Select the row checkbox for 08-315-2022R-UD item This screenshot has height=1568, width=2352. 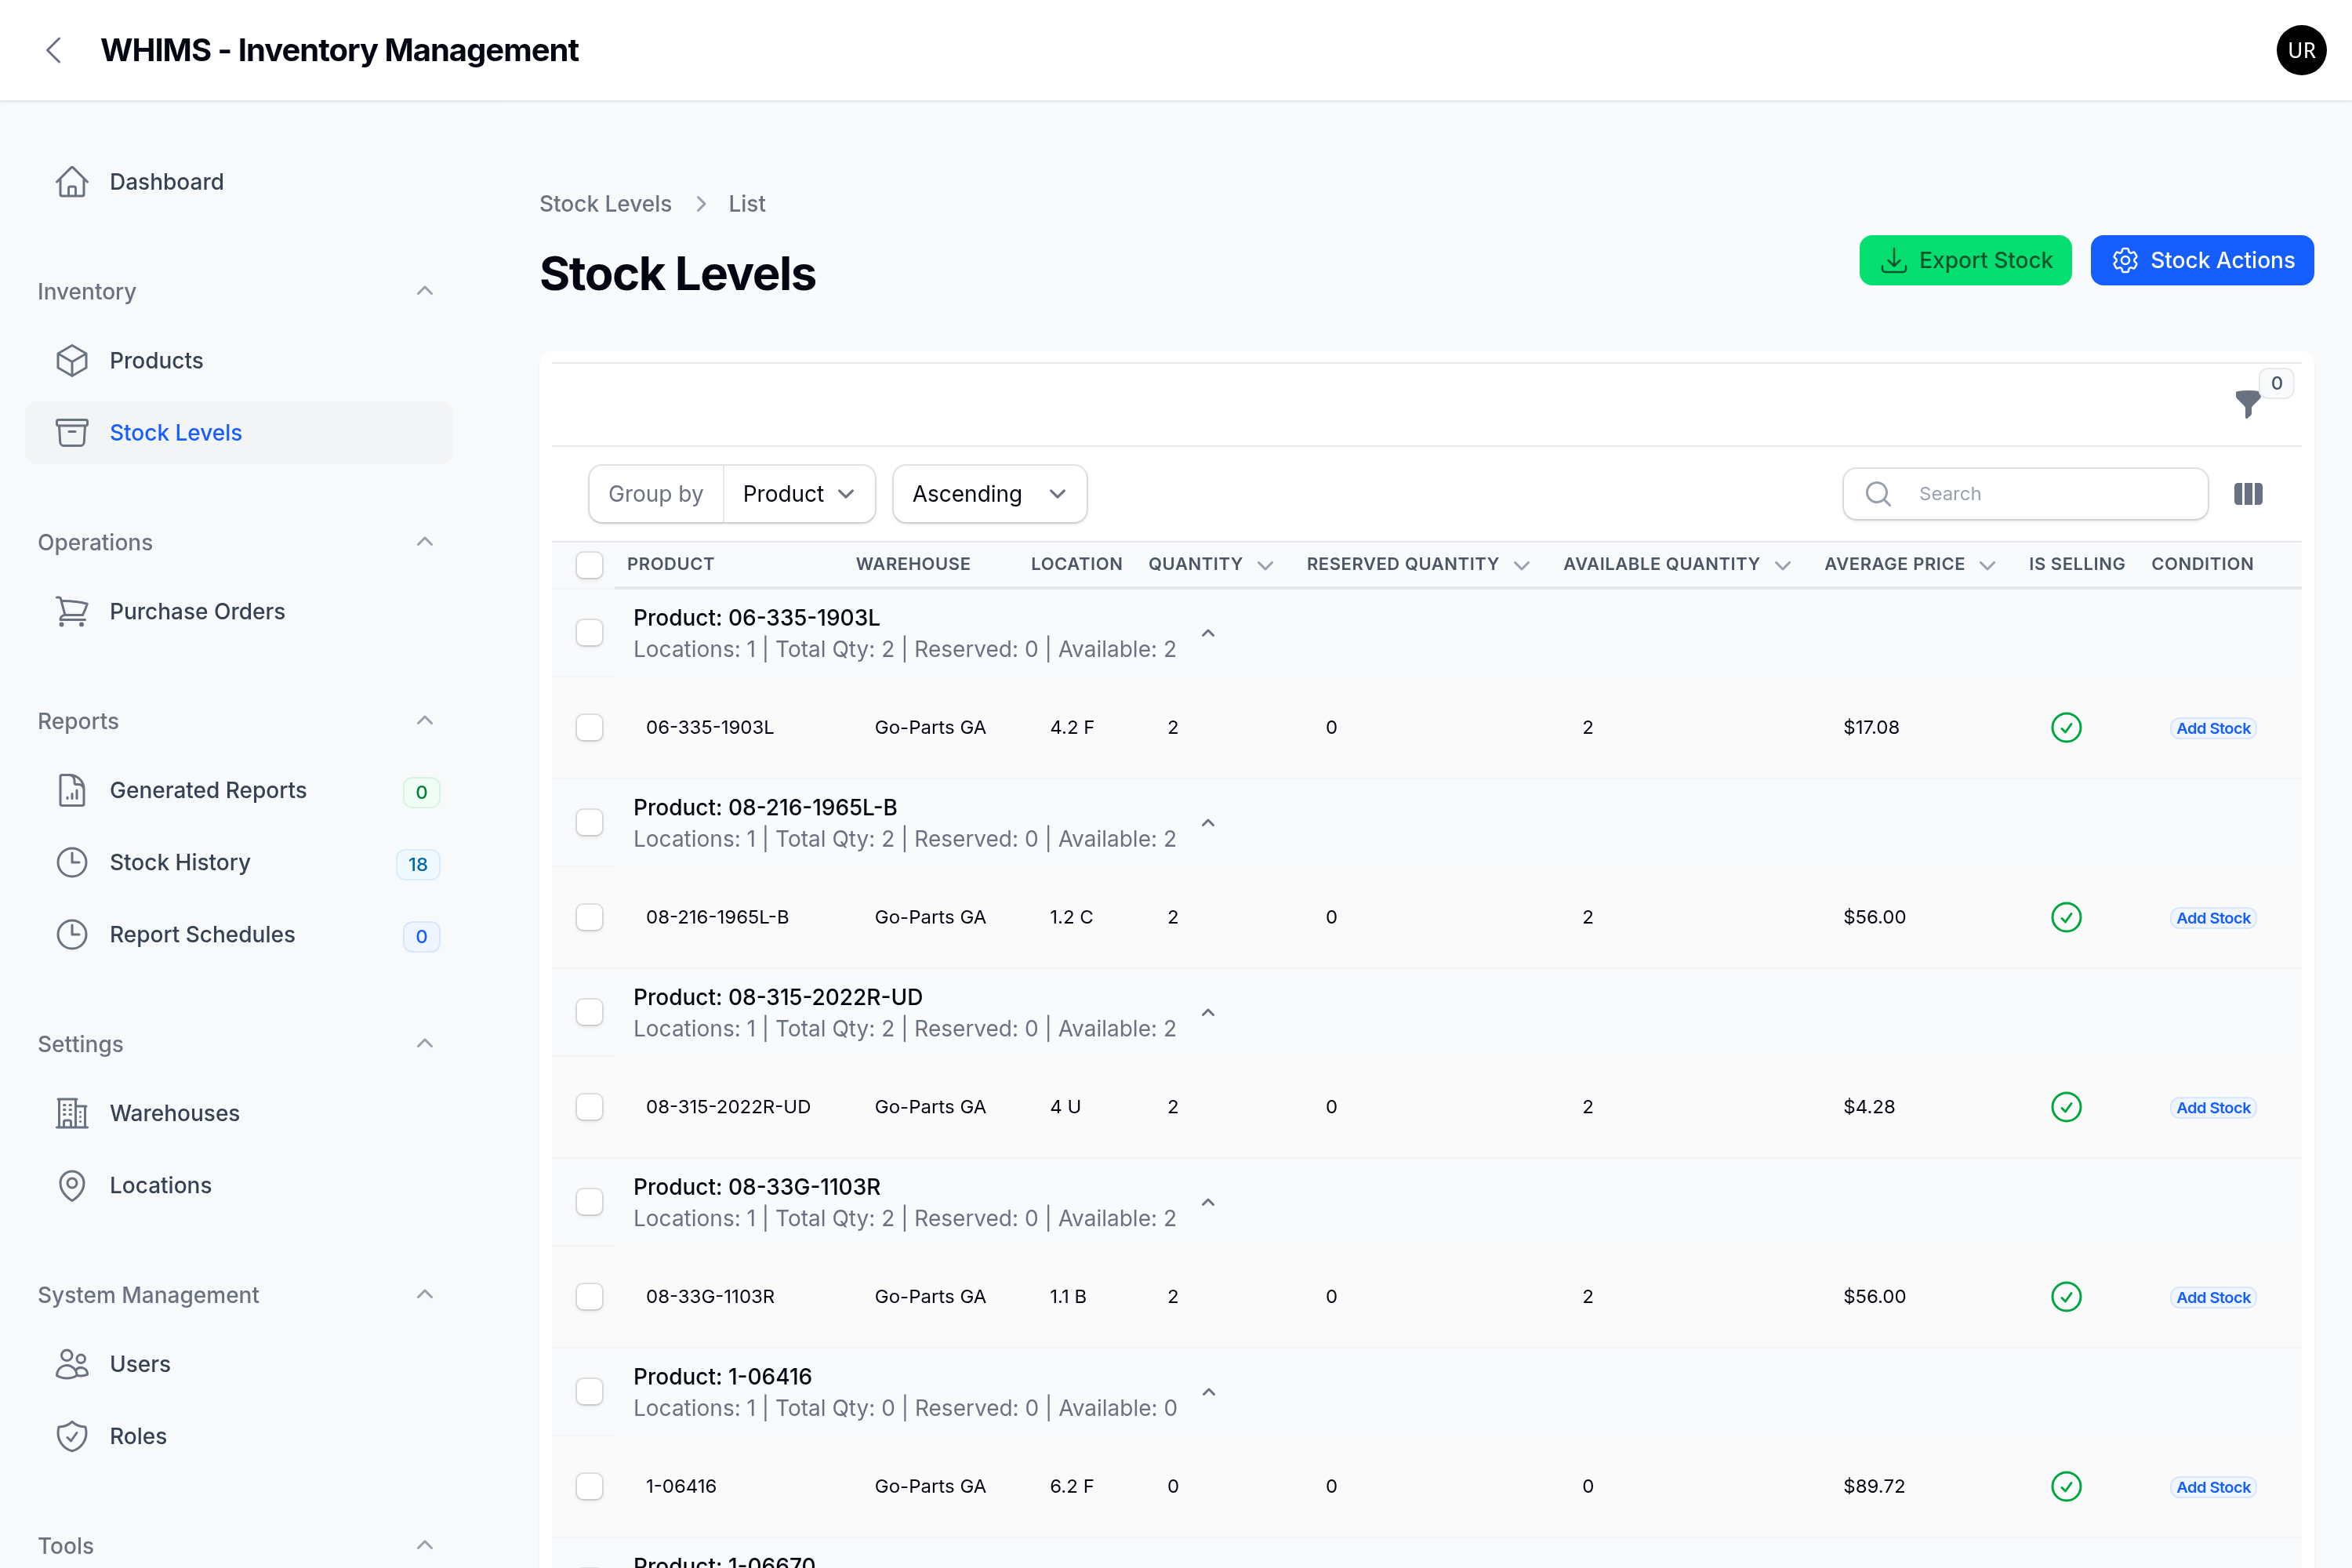590,1108
